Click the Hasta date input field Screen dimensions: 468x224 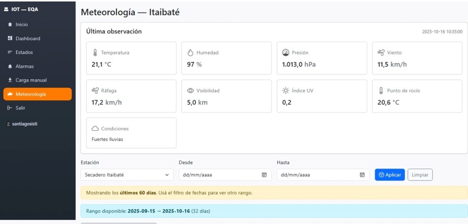[323, 175]
